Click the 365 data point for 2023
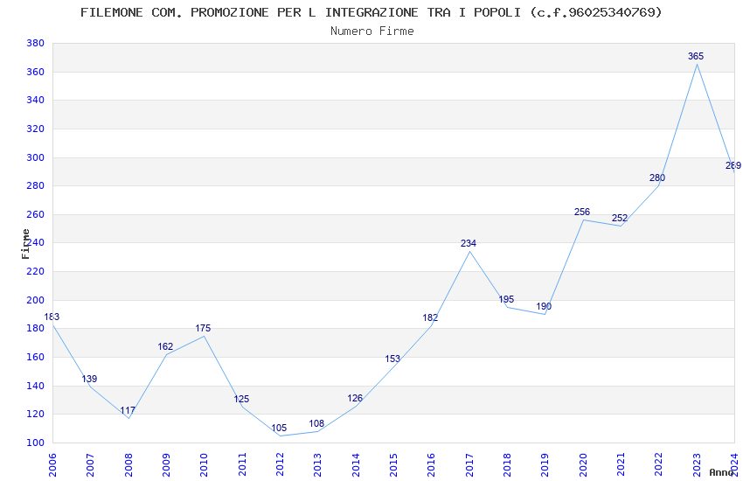Viewport: 743px width, 481px height. (696, 56)
